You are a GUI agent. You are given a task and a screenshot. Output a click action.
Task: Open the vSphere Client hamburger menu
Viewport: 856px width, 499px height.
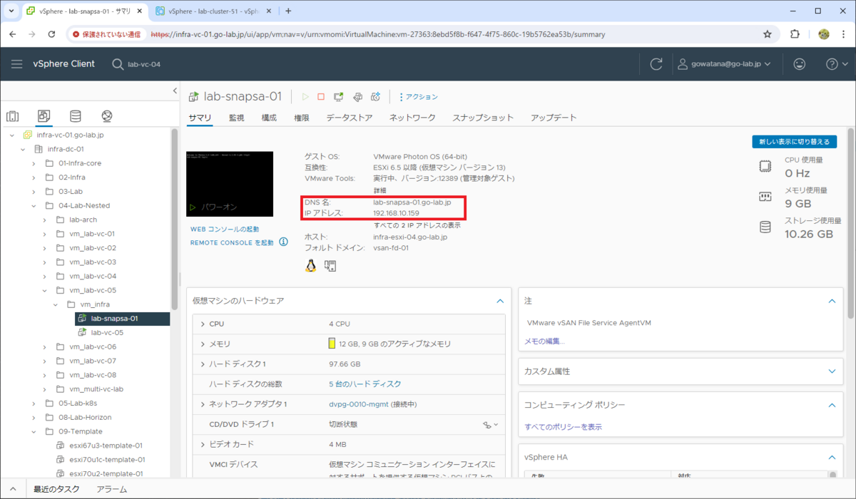pyautogui.click(x=17, y=64)
